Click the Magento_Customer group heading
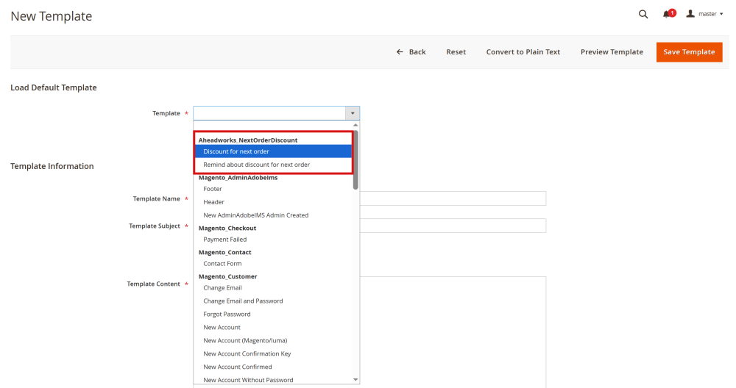The image size is (736, 388). 227,277
